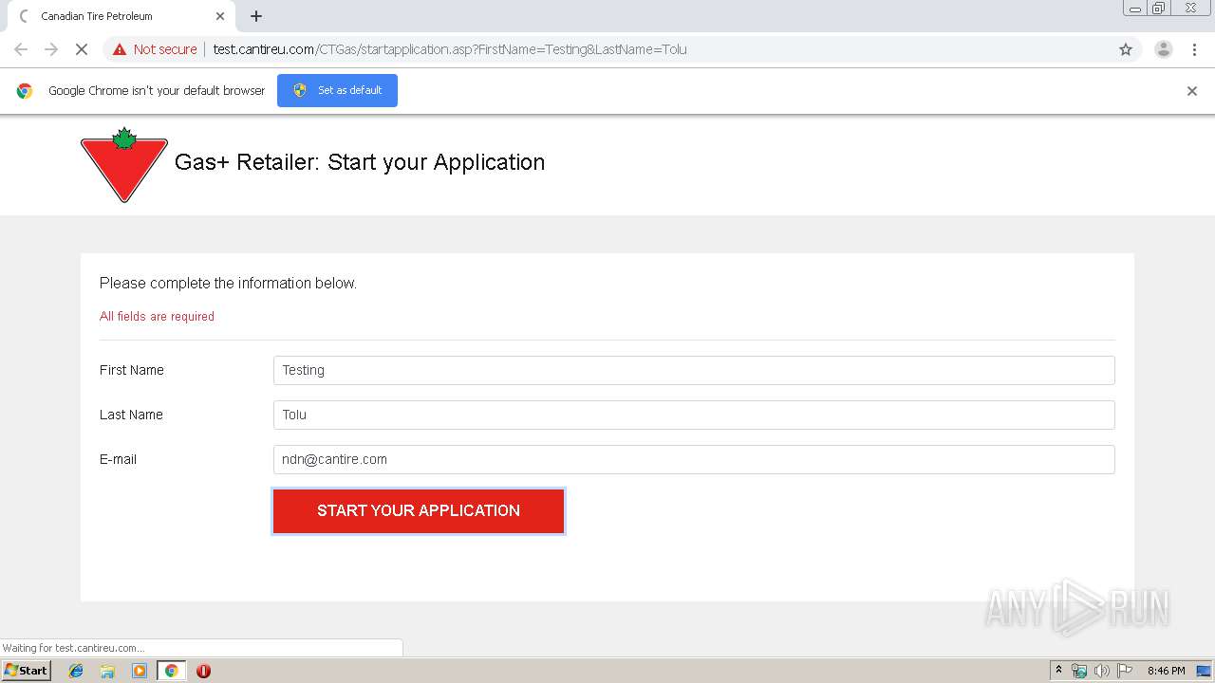Click into the First Name field
The image size is (1215, 683).
tap(694, 370)
